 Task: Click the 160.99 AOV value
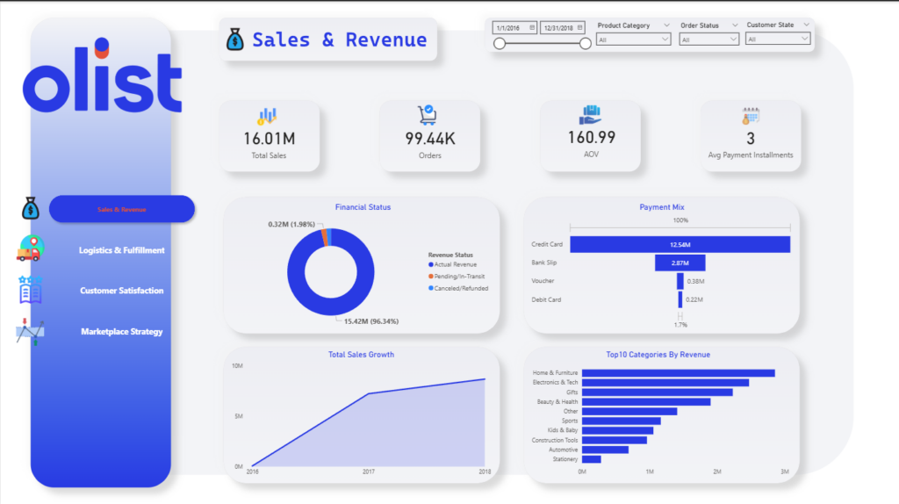(591, 138)
